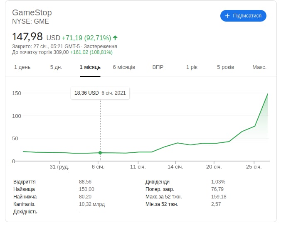Show the 1 рік chart tab
This screenshot has width=281, height=225.
192,67
